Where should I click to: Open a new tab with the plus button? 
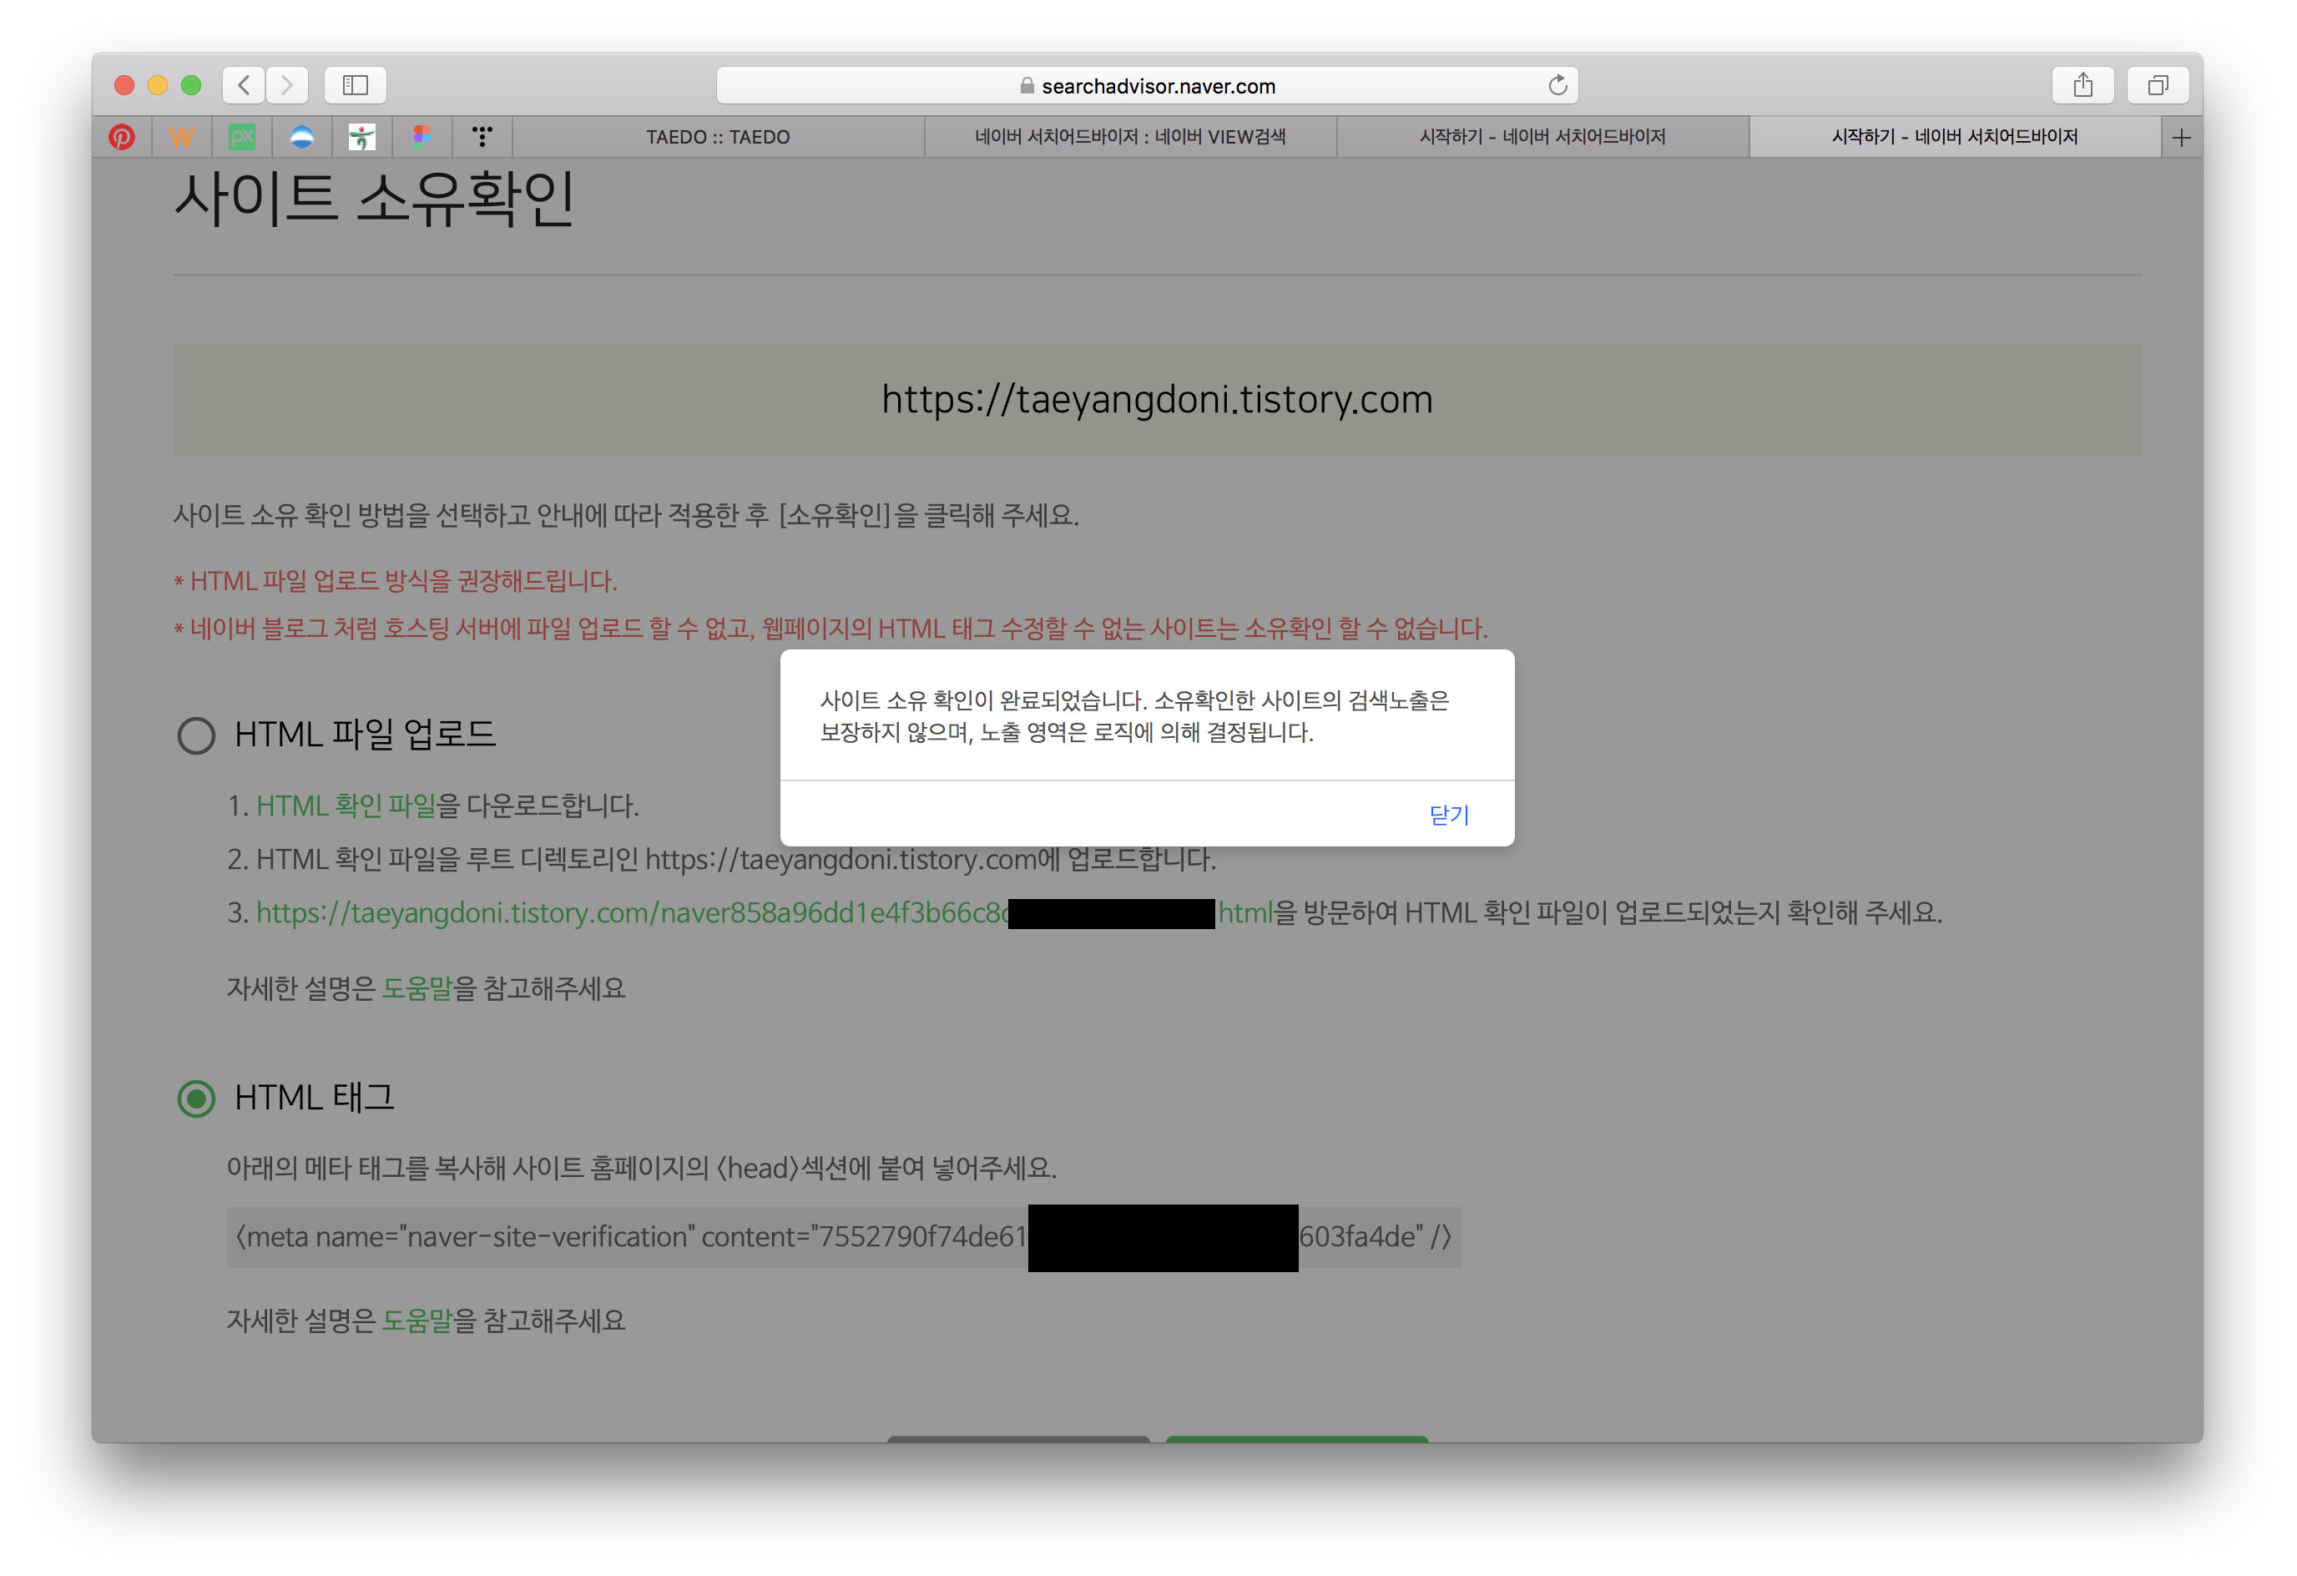[x=2181, y=138]
